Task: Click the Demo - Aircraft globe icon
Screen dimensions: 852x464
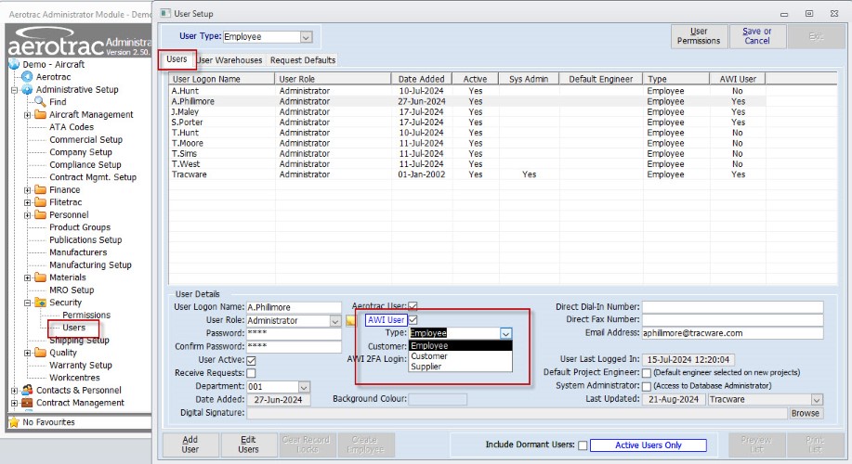Action: [x=14, y=65]
